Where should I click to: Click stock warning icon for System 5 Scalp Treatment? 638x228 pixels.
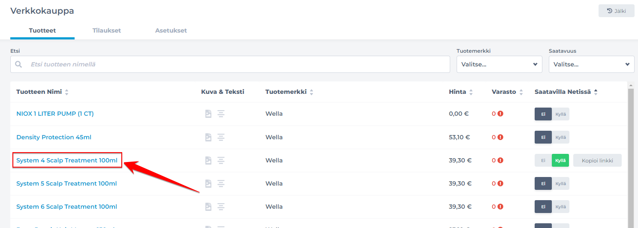(500, 183)
